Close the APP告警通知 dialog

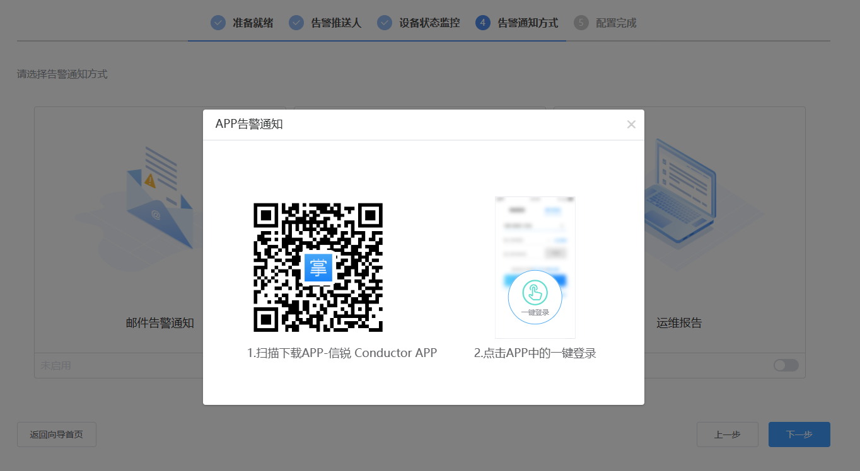point(631,125)
